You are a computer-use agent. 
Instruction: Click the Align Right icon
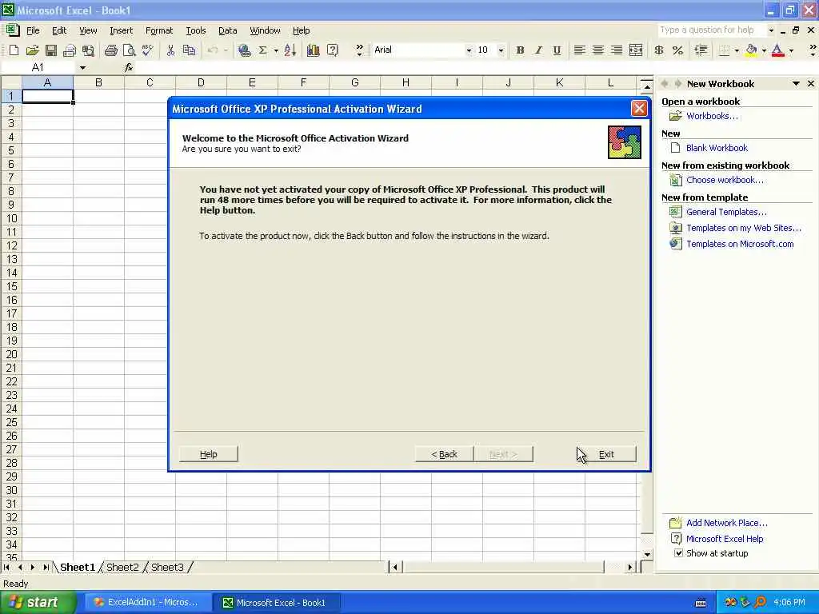(x=617, y=50)
